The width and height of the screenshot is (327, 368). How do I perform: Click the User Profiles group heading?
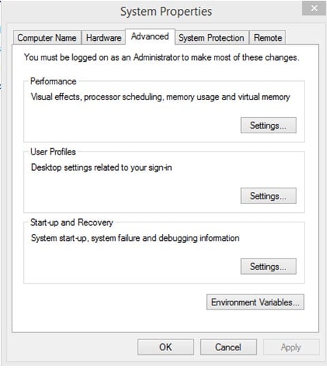pos(53,152)
